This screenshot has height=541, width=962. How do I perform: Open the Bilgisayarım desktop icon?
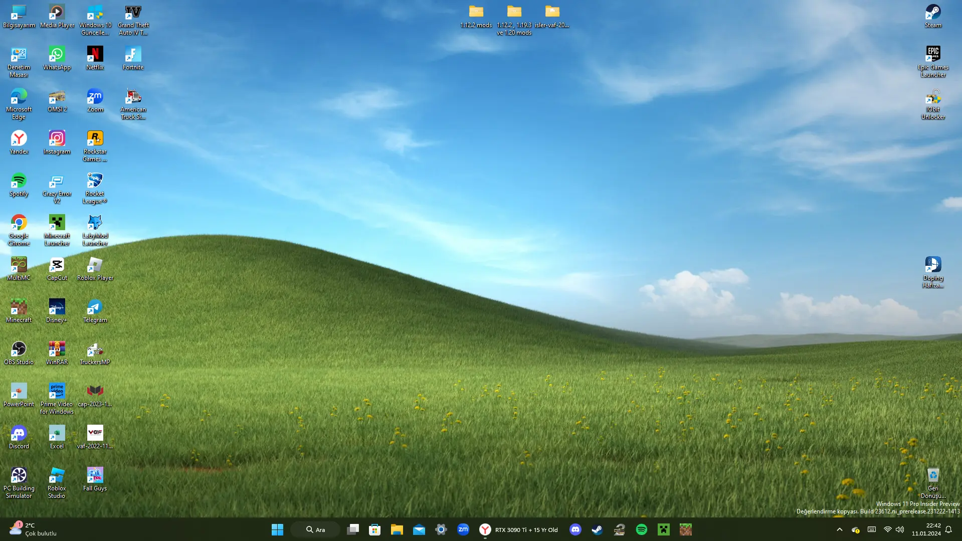(x=19, y=17)
